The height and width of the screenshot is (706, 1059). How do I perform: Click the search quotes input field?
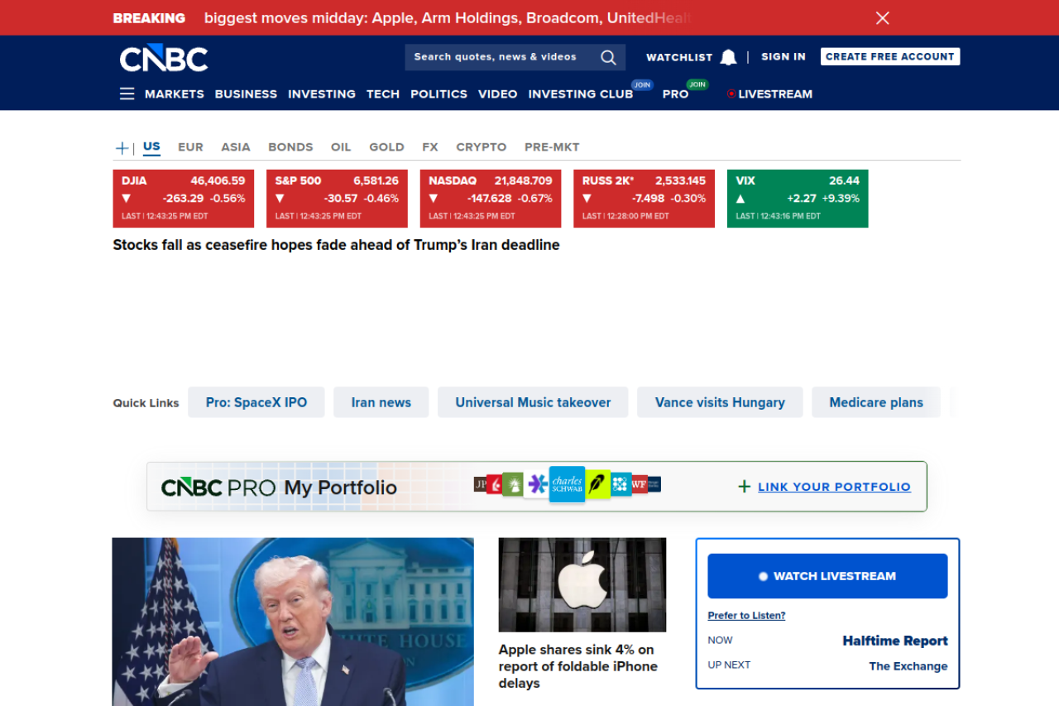(x=501, y=57)
